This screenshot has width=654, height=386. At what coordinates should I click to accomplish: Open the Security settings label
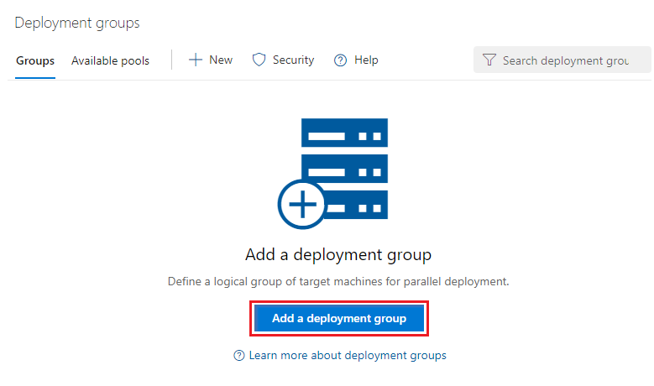tap(293, 60)
